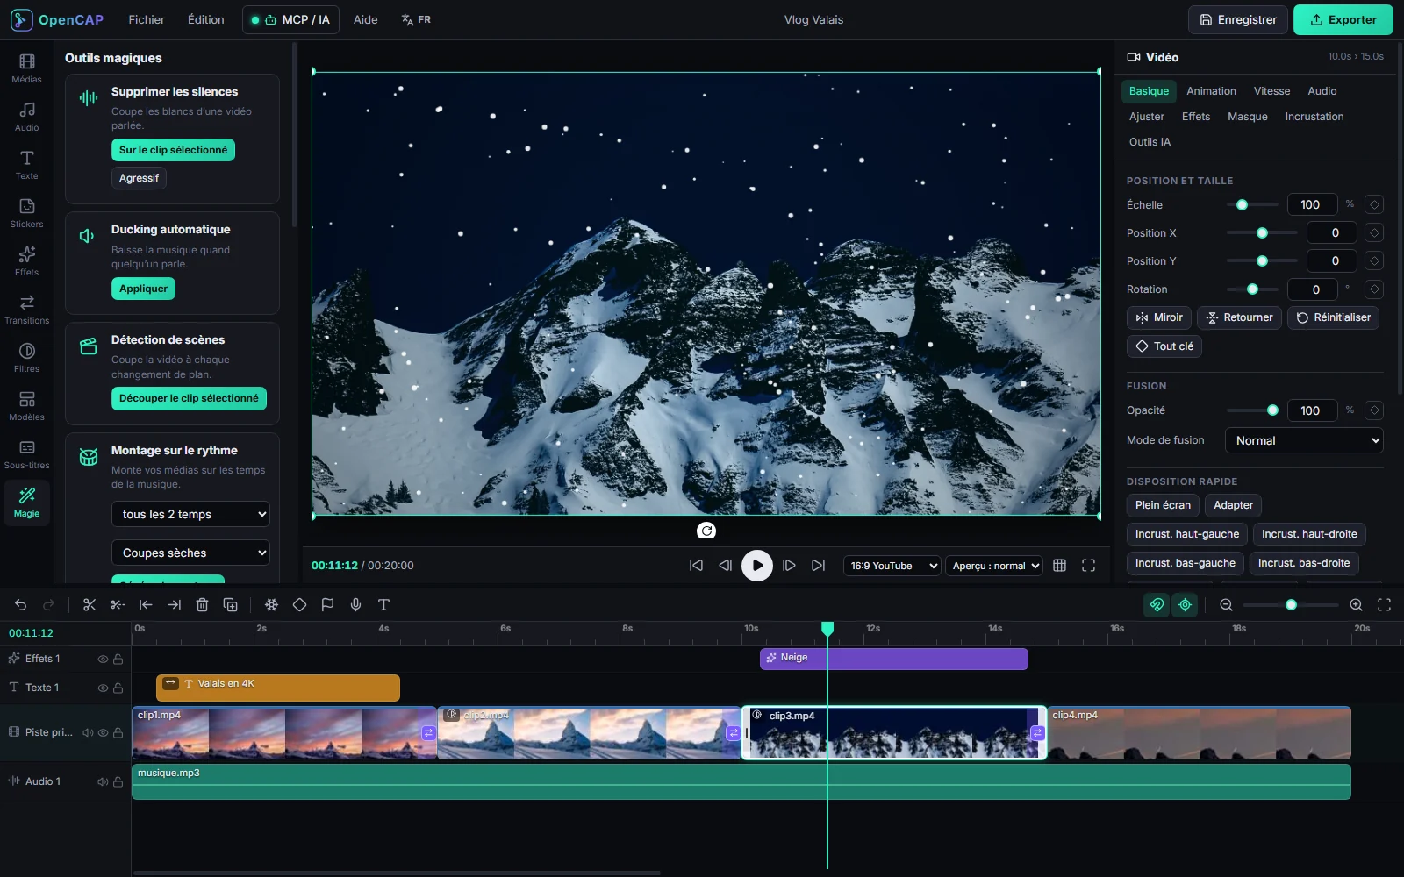This screenshot has width=1404, height=877.
Task: Switch to the Vitesse tab
Action: (1271, 91)
